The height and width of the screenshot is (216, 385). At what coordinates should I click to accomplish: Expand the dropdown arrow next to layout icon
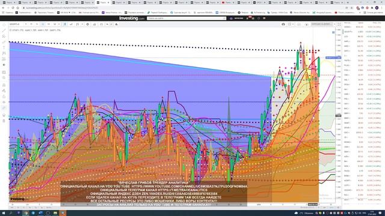coord(293,24)
